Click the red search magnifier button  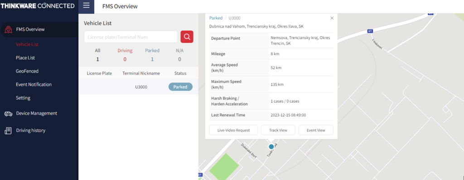[x=187, y=37]
